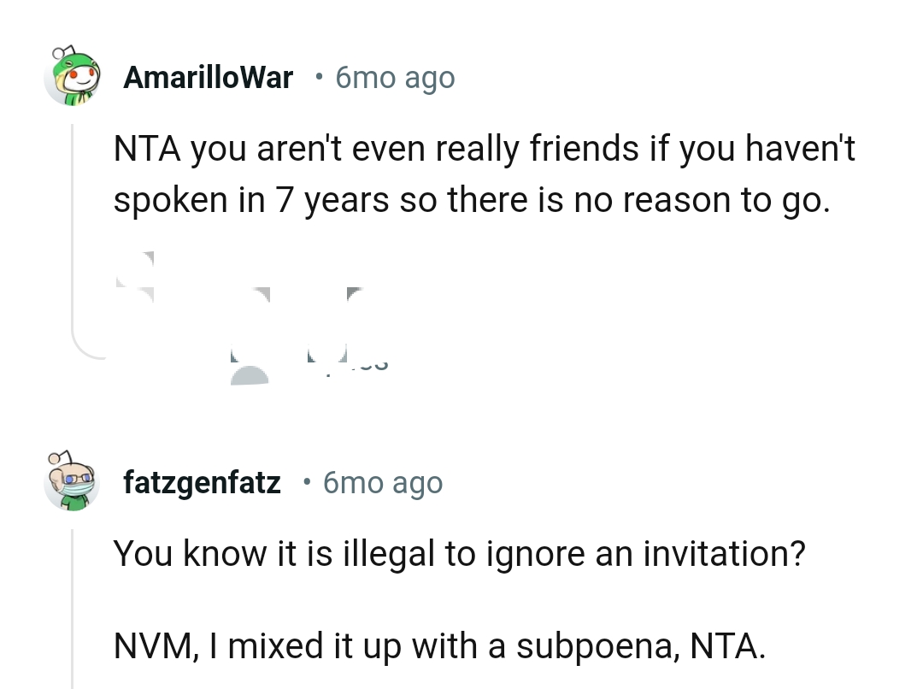Open fatzgenfatz's profile
Image resolution: width=923 pixels, height=689 pixels.
point(202,482)
